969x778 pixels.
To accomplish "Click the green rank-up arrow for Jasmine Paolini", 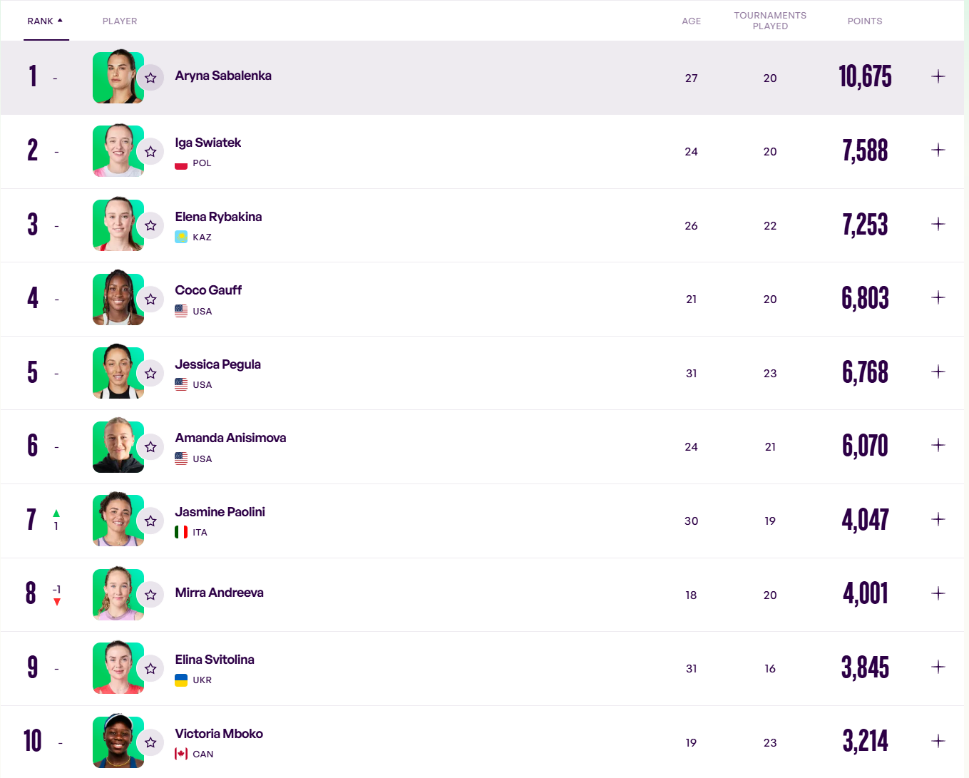I will pos(56,513).
